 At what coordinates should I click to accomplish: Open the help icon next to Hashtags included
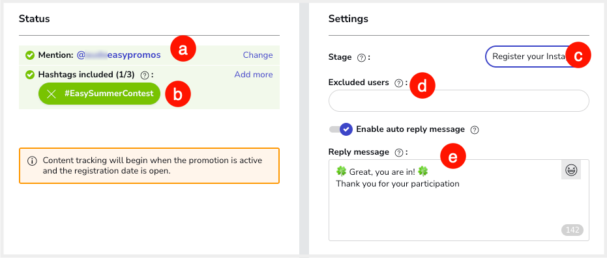coord(145,75)
